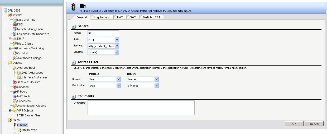Click the DNS icon in the tree
The width and height of the screenshot is (327, 134).
[x=15, y=24]
